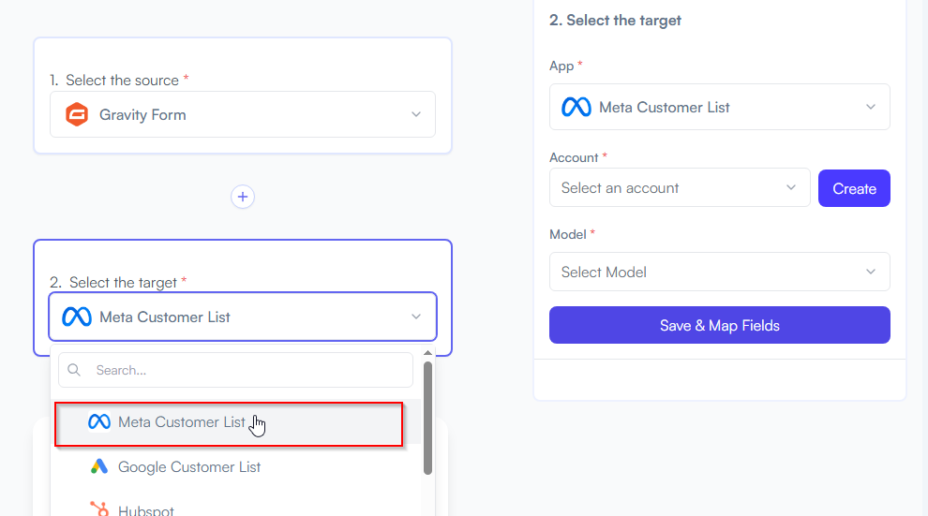Image resolution: width=928 pixels, height=516 pixels.
Task: Click the plus icon between source and target
Action: [x=243, y=197]
